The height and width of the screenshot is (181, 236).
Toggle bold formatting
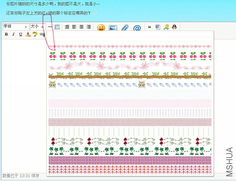coord(6,34)
